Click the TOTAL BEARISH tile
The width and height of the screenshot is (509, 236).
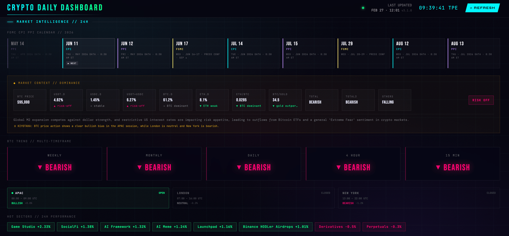tap(322, 100)
